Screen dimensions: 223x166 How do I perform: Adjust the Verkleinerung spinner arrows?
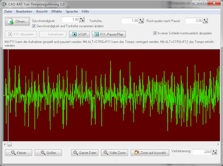tap(214, 152)
